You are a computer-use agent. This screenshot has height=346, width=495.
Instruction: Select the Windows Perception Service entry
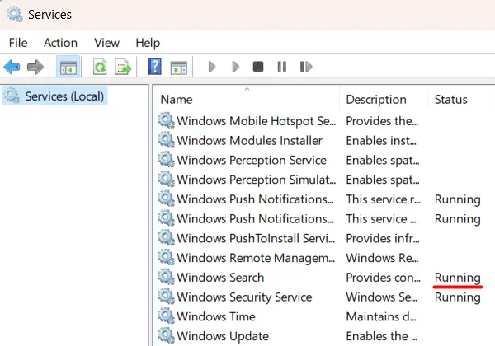coord(252,160)
